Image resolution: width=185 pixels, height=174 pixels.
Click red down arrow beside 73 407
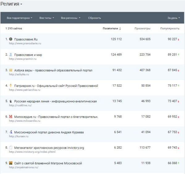pos(179,101)
